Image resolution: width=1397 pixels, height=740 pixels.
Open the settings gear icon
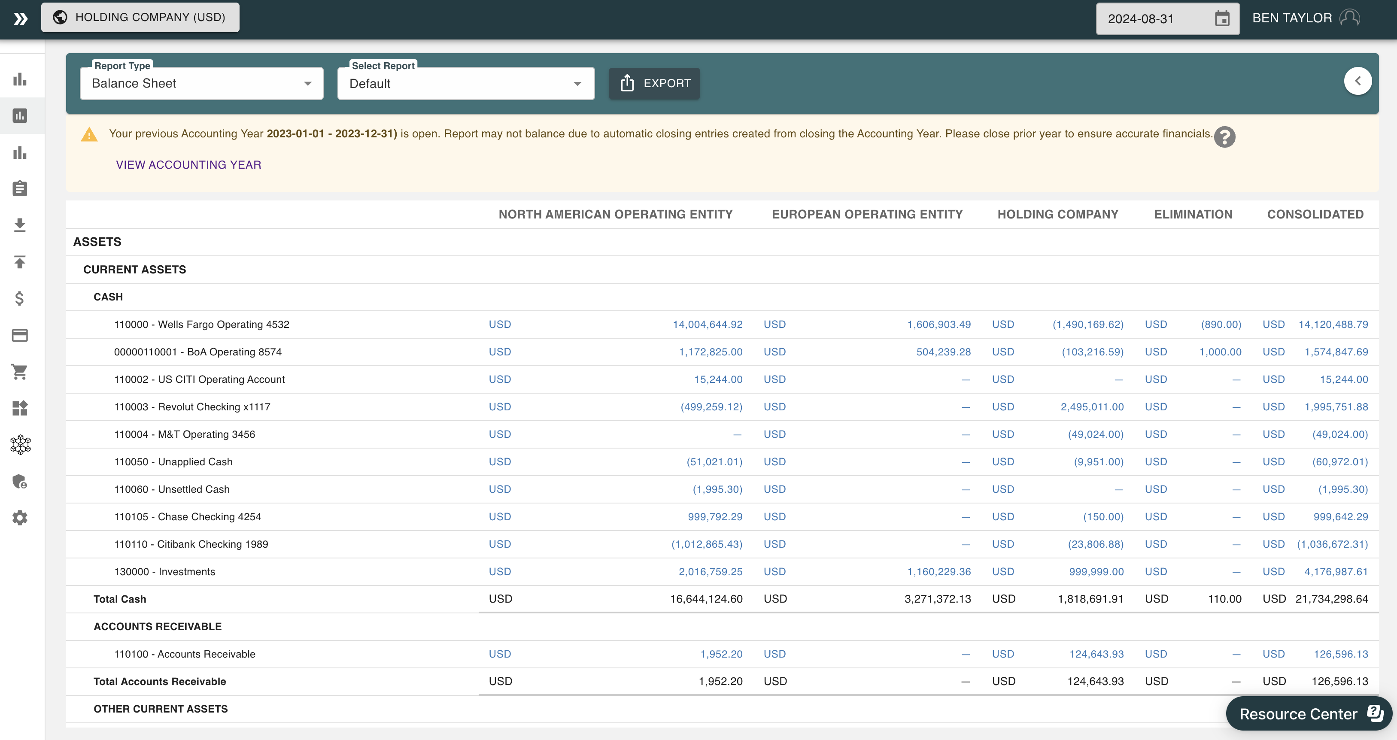[20, 518]
